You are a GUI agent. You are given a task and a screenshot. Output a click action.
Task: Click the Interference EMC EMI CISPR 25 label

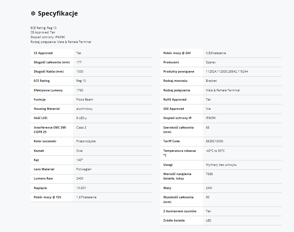click(x=50, y=130)
